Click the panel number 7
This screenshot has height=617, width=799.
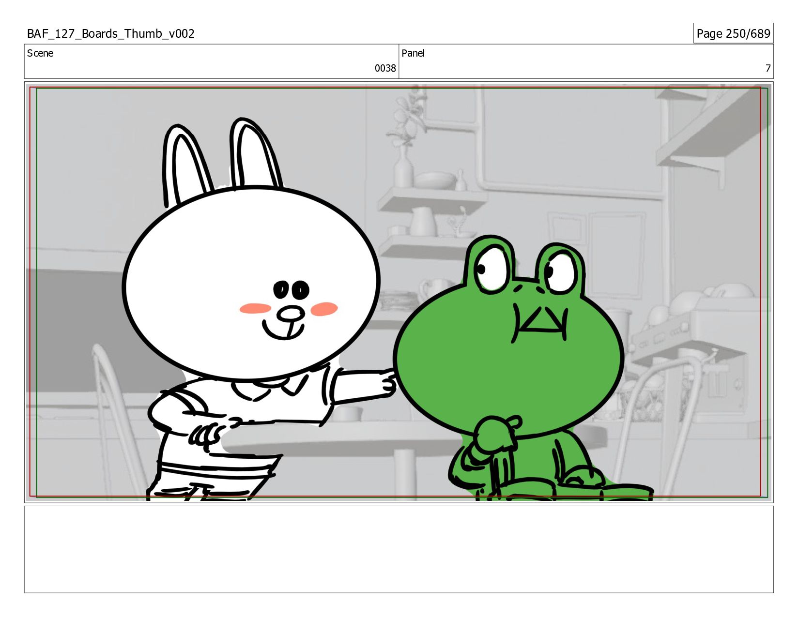(768, 68)
